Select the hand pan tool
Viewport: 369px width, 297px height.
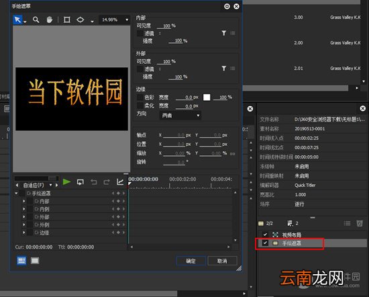point(50,19)
